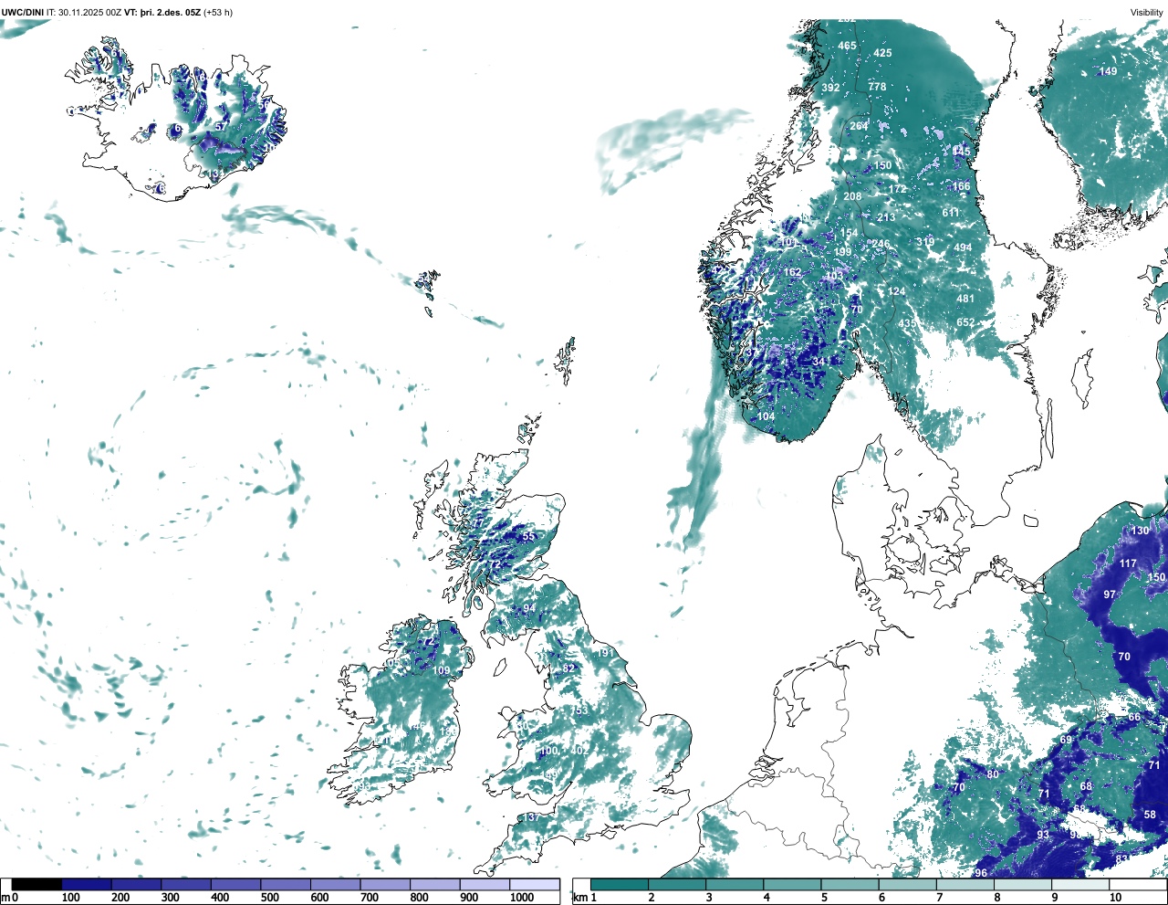
Task: Click the 'UWC/DINI' model label in header
Action: coord(23,12)
